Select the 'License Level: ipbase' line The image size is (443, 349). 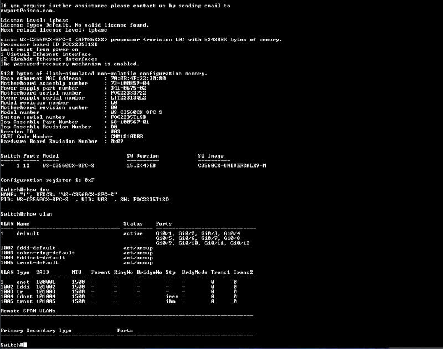[34, 20]
